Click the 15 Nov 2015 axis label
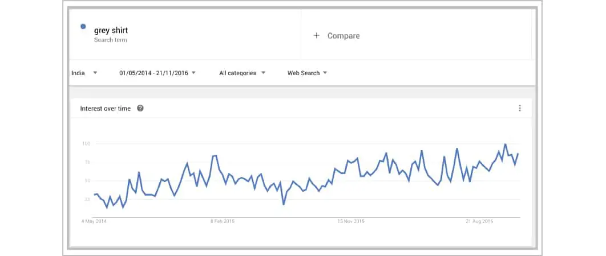Viewport: 606px width, 256px height. click(350, 221)
